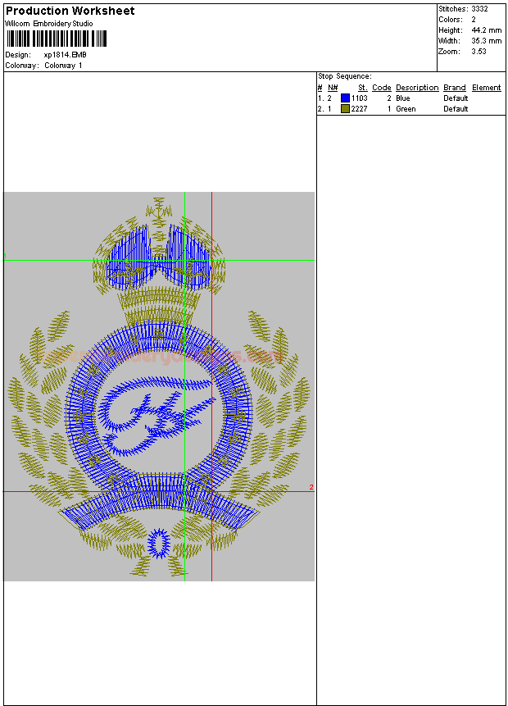508x706 pixels.
Task: Click the Production Worksheet title
Action: pyautogui.click(x=70, y=11)
